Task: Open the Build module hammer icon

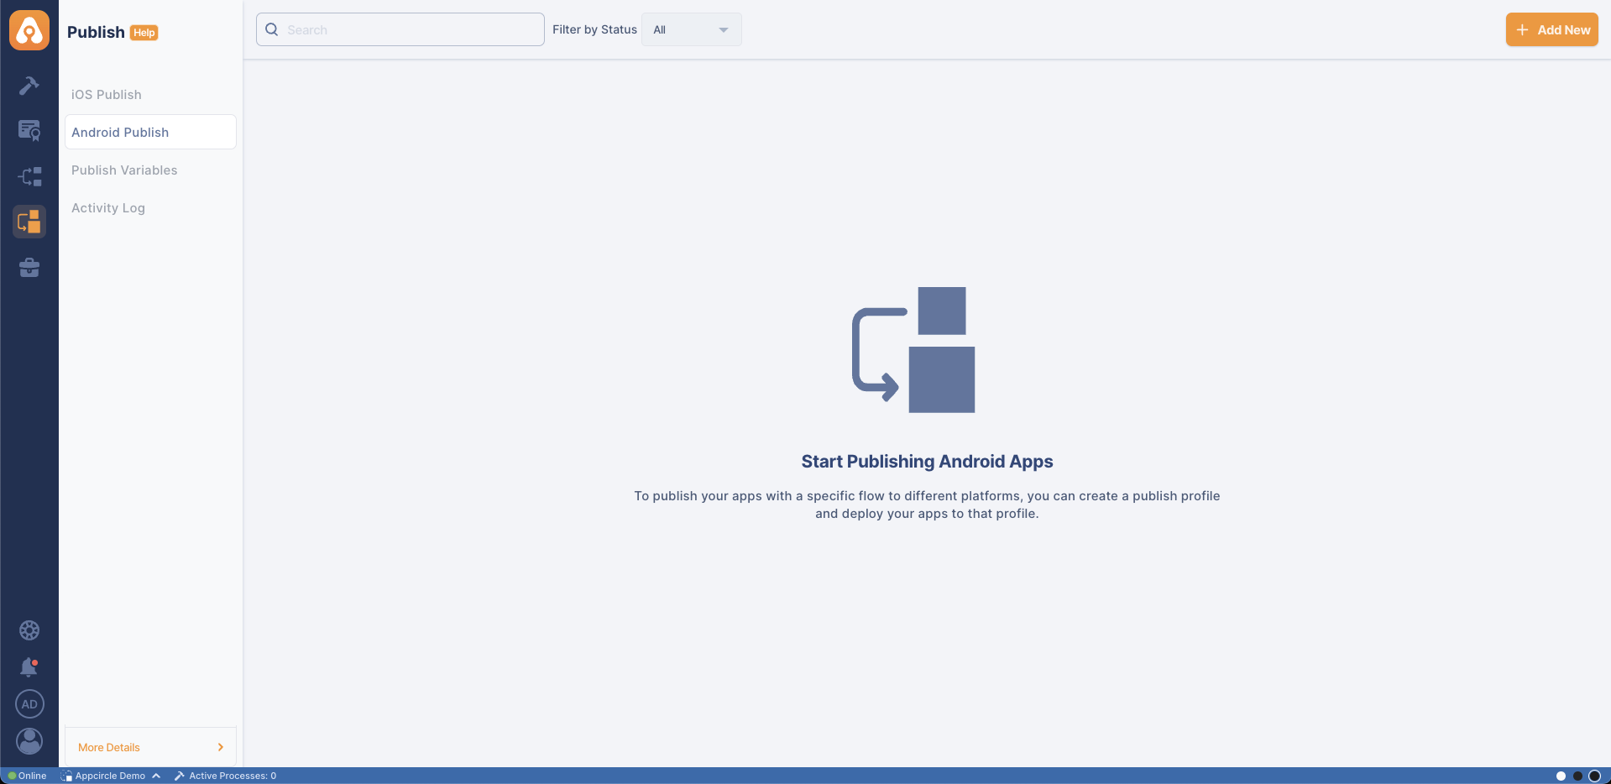Action: click(29, 85)
